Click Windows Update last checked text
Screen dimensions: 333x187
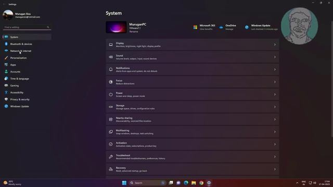point(264,29)
